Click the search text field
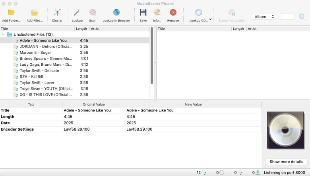Viewport: 310px width, 176px height. tap(287, 17)
